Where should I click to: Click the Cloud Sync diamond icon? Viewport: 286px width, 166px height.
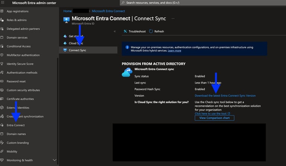coord(65,43)
